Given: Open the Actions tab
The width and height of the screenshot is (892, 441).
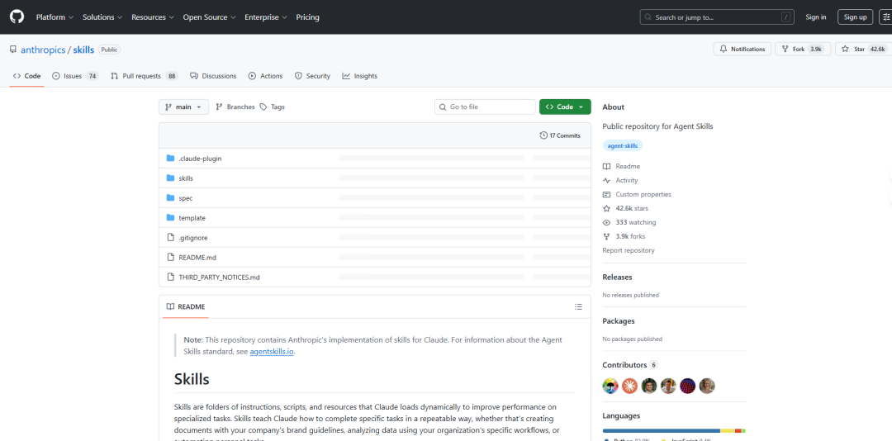Looking at the screenshot, I should point(265,76).
